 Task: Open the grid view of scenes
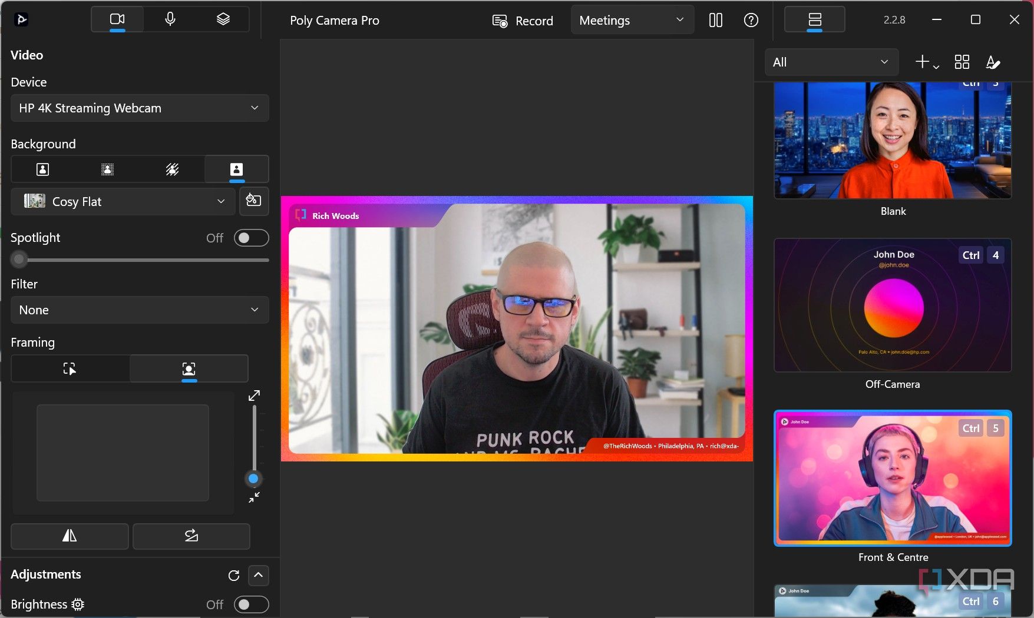[962, 62]
